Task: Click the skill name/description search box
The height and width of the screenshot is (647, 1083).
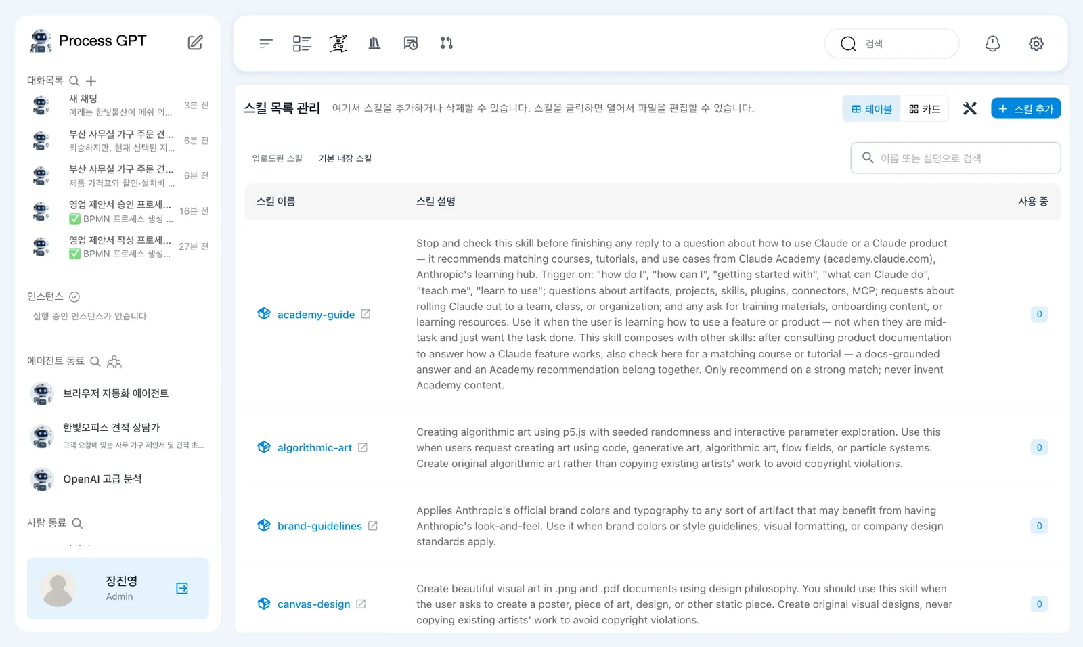Action: pyautogui.click(x=955, y=158)
